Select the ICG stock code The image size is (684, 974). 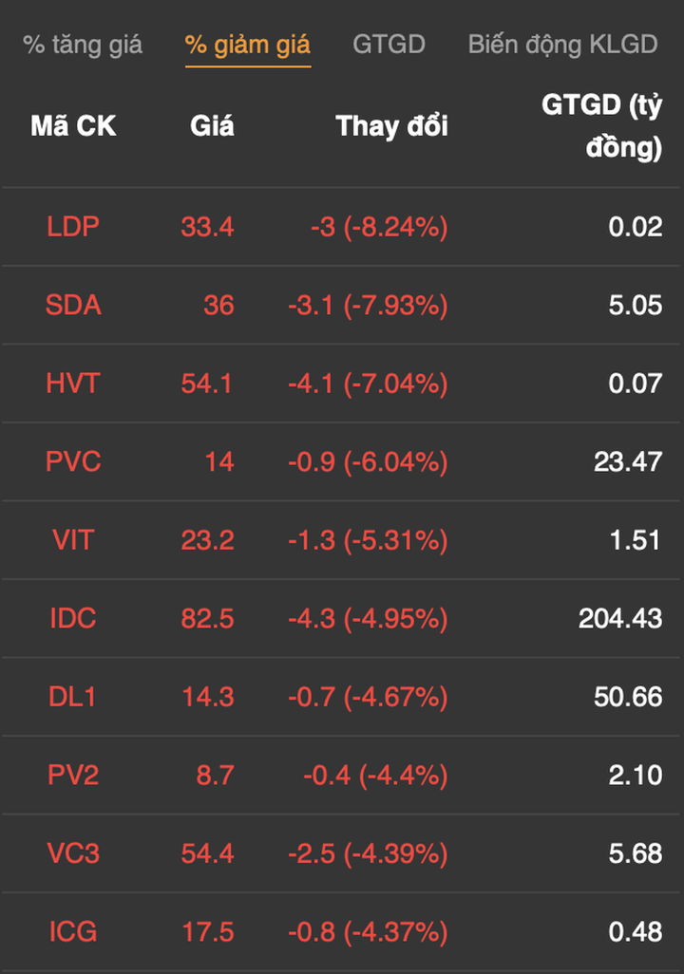(73, 932)
